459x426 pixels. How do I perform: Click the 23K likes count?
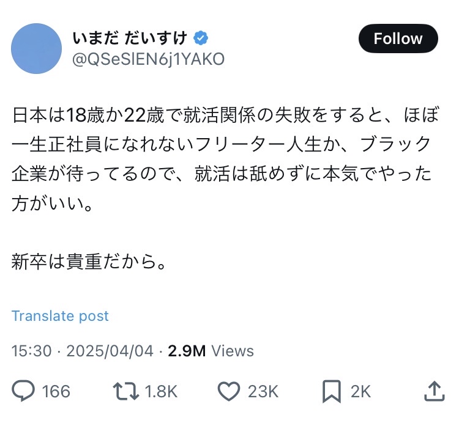263,391
